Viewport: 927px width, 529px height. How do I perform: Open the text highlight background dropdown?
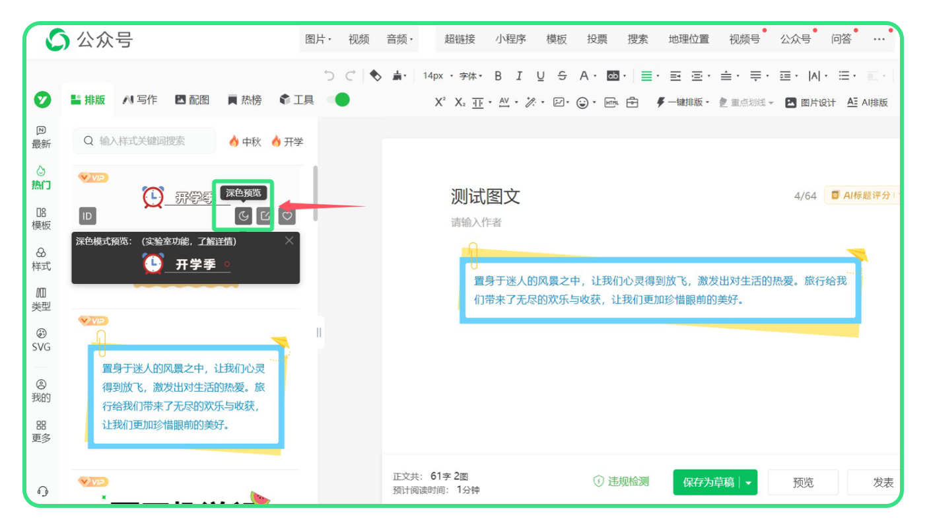point(616,76)
